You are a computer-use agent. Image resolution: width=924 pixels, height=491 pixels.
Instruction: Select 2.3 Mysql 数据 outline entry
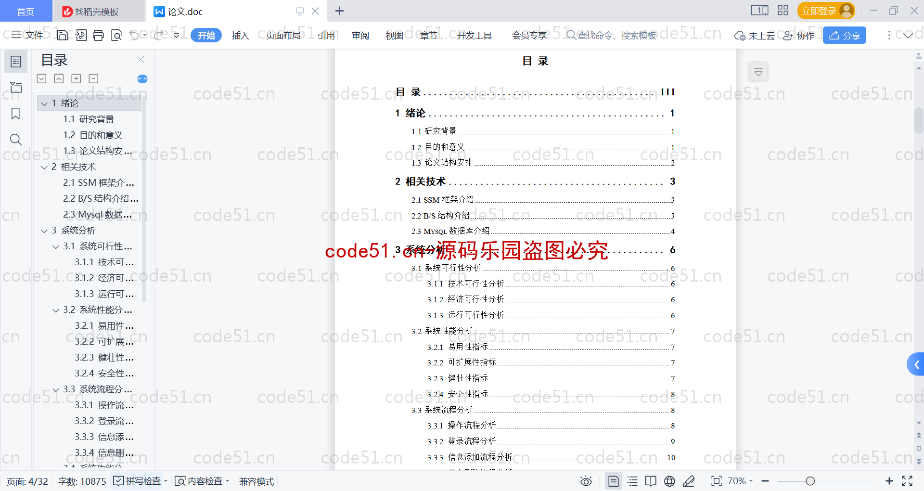coord(98,214)
